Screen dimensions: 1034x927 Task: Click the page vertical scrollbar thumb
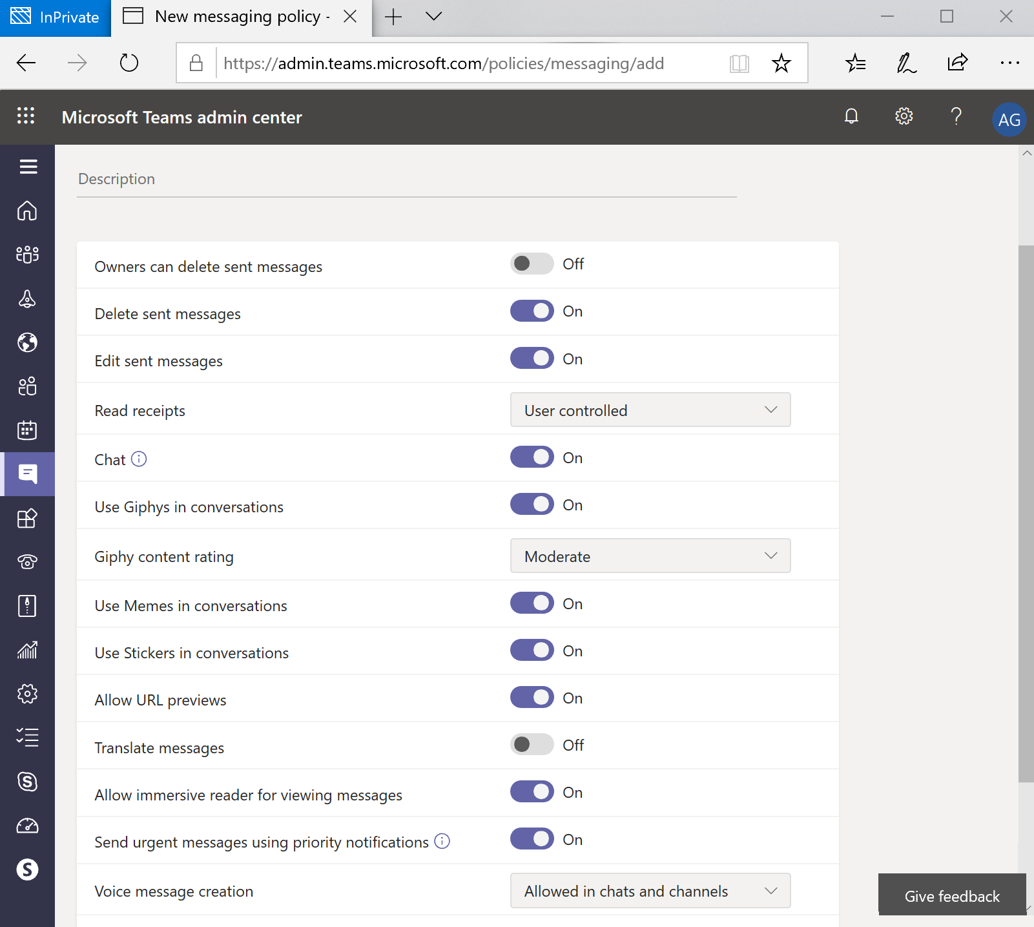[1026, 514]
